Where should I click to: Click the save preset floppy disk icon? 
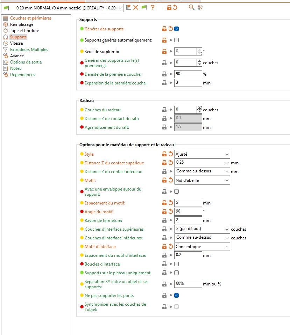click(129, 7)
